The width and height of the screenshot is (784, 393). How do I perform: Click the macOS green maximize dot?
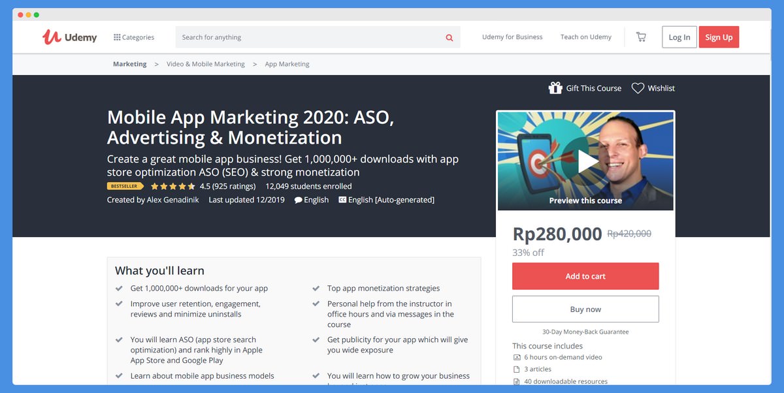pos(36,14)
